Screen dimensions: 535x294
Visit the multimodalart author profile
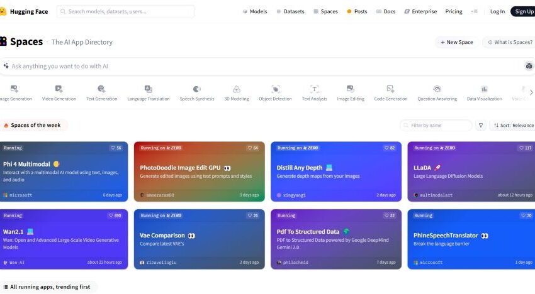[433, 195]
